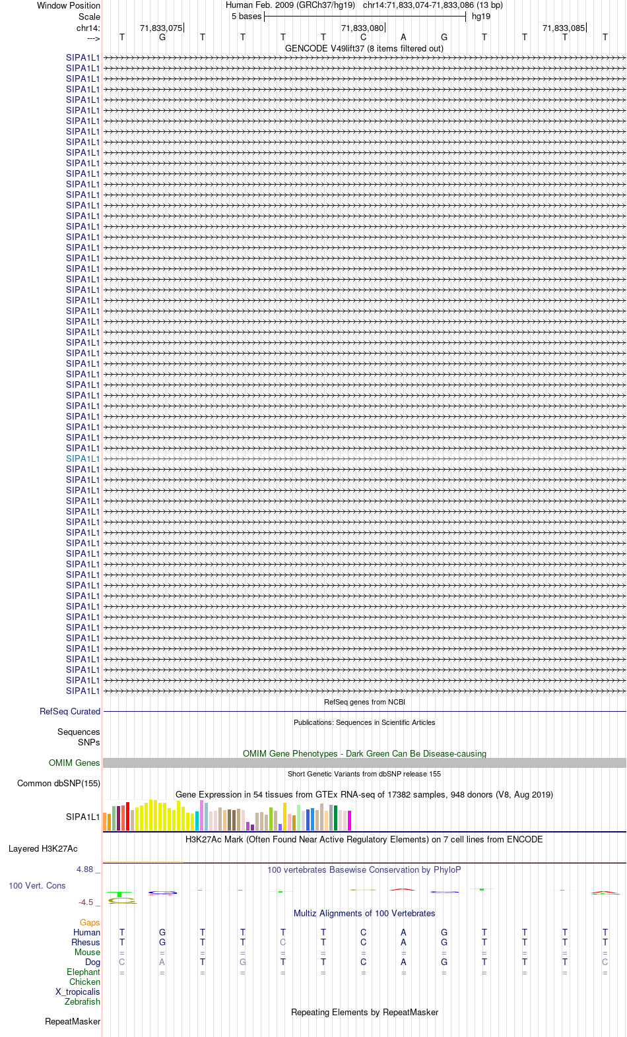Click the 'Layered H3K27Ac' track label
The width and height of the screenshot is (627, 1037).
(43, 849)
